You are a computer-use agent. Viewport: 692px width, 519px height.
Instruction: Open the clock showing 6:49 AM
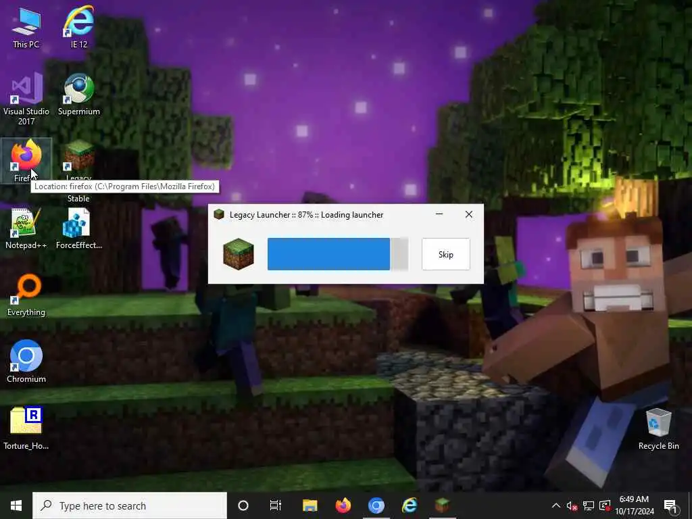[x=634, y=505]
